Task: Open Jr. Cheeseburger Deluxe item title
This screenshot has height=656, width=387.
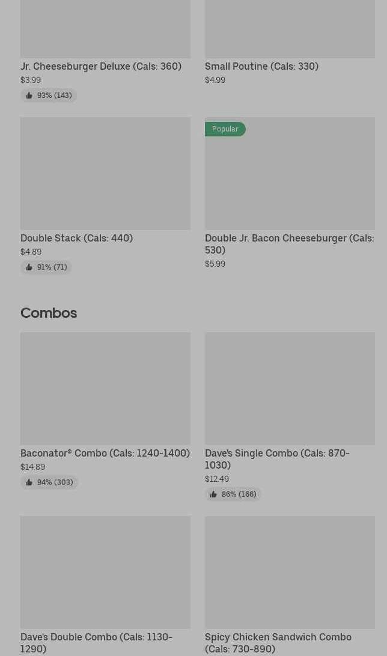Action: [x=100, y=66]
